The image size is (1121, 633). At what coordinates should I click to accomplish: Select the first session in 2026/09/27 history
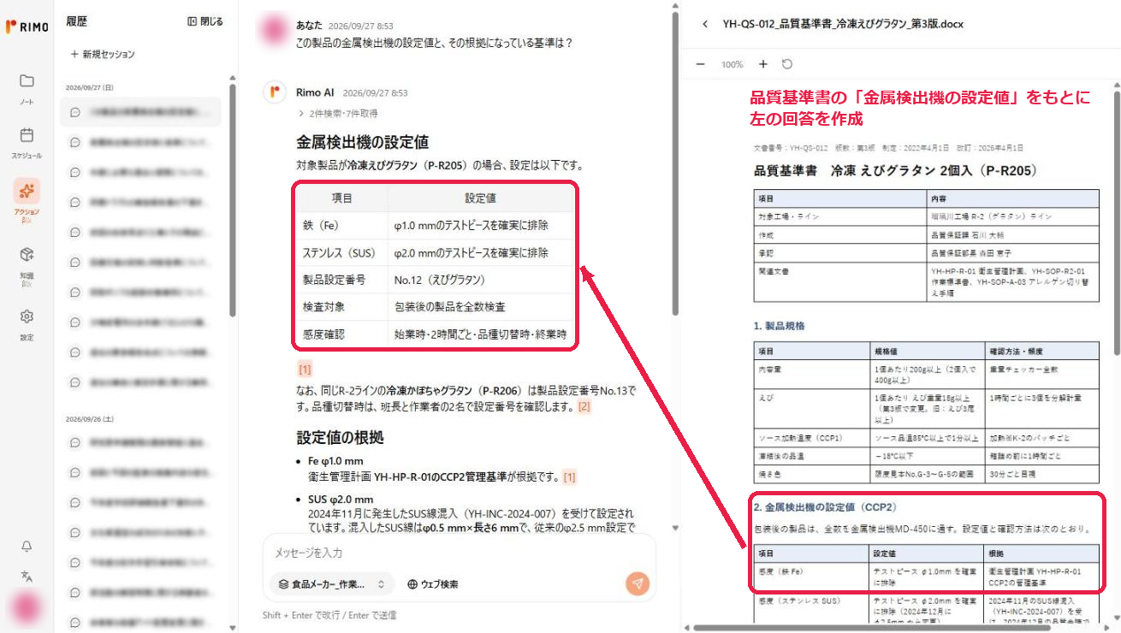click(141, 112)
